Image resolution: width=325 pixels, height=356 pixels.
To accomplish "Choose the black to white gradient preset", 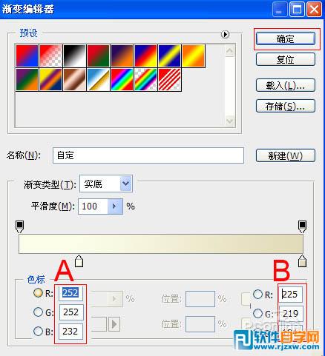I will tap(74, 56).
